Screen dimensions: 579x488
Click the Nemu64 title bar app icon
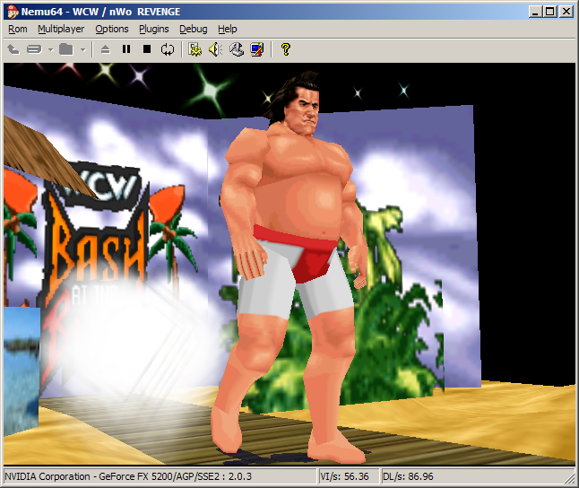[x=12, y=11]
